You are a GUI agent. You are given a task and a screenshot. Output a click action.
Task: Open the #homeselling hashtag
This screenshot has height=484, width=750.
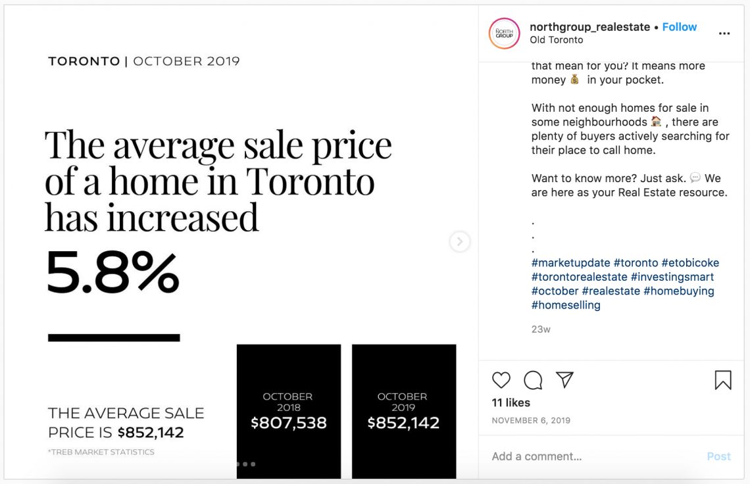tap(566, 305)
